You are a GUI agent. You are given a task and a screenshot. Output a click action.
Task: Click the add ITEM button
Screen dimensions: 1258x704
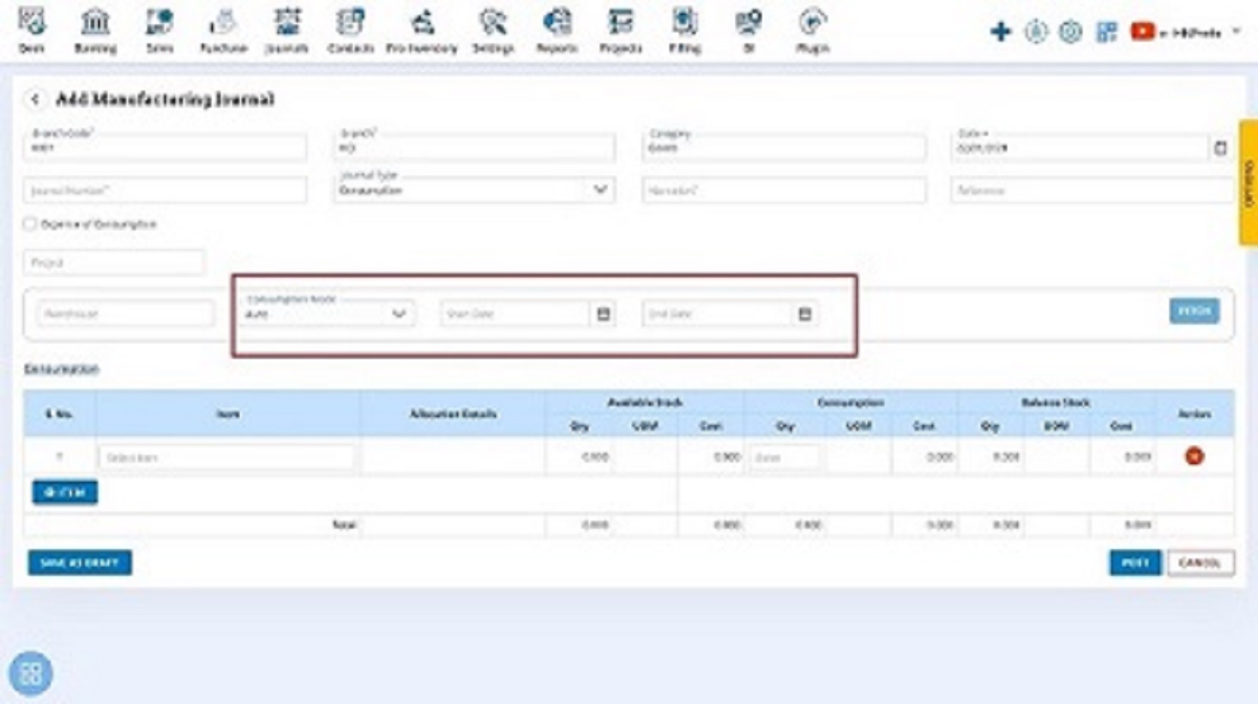tap(65, 492)
